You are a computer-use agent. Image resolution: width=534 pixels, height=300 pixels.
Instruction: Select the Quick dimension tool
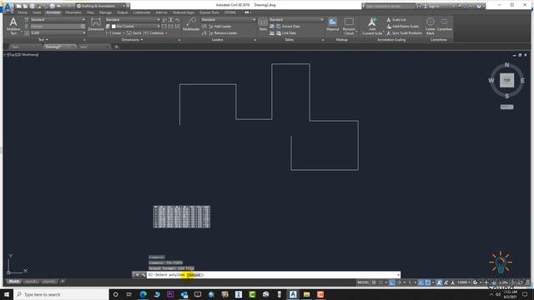point(133,33)
